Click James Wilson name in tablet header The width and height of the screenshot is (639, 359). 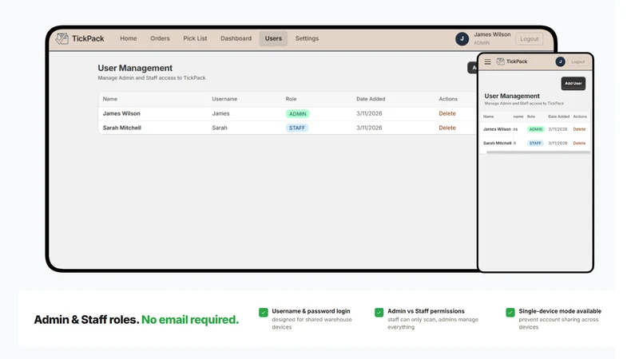coord(492,34)
